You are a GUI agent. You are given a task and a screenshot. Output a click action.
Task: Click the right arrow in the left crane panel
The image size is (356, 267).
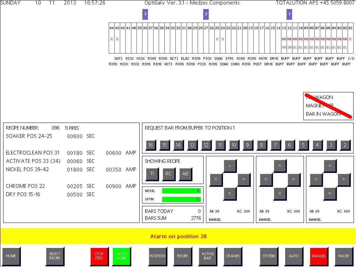tap(244, 180)
